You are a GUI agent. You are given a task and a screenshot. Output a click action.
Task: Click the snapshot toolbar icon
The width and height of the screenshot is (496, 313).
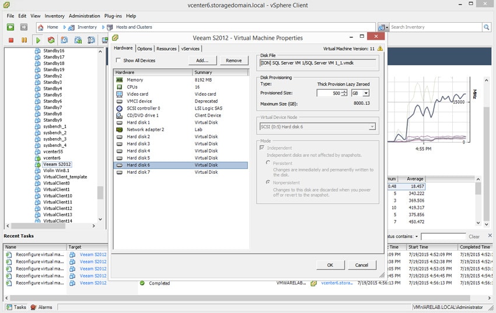pos(64,40)
